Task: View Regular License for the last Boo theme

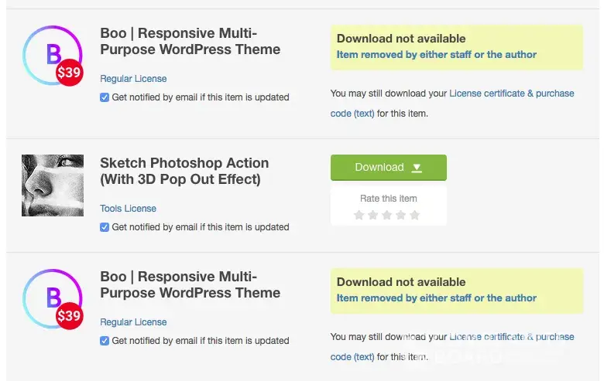Action: [133, 322]
